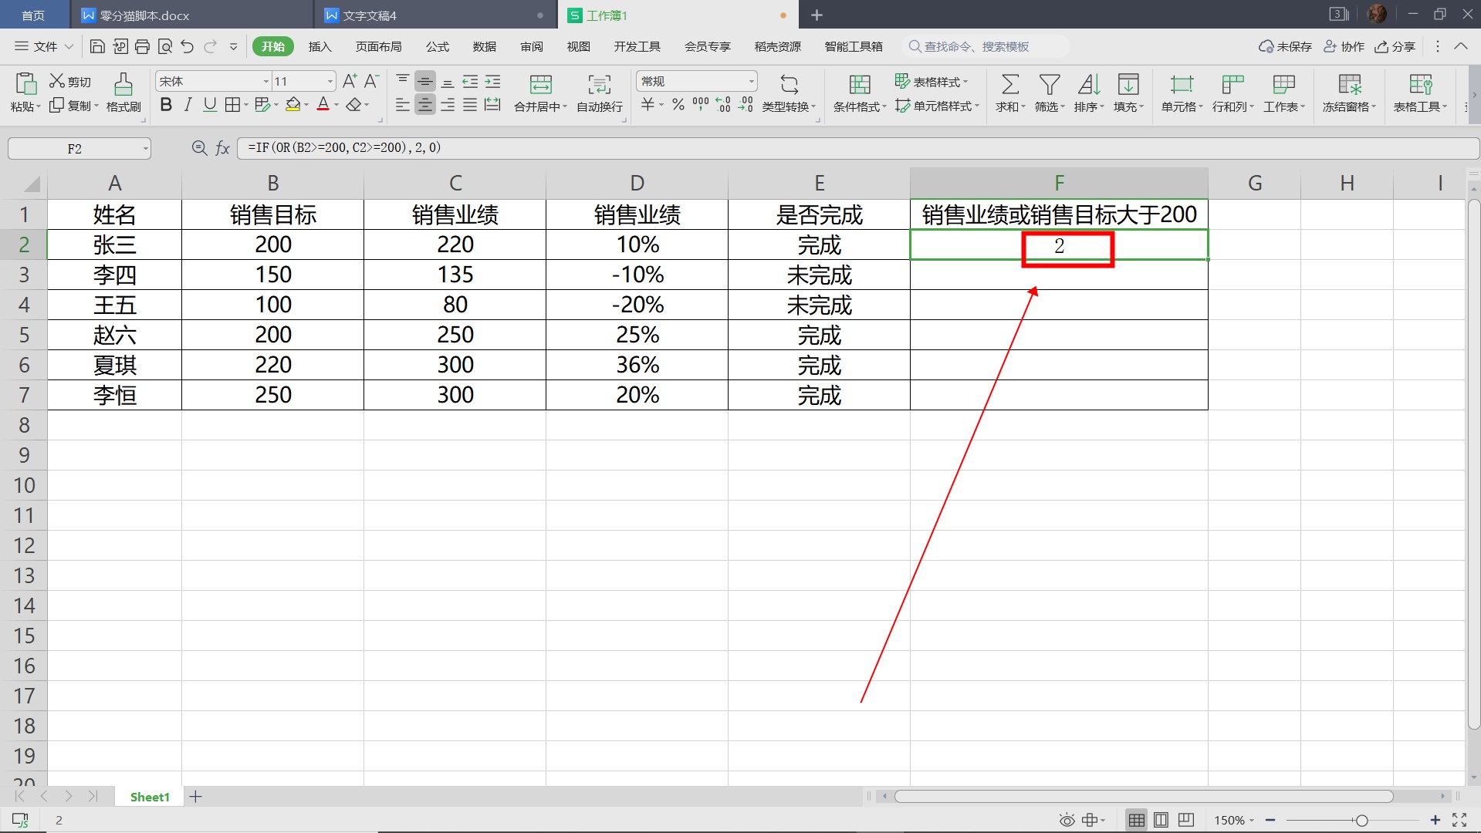Click the Freeze Panes (冻结窗格) icon
Viewport: 1481px width, 833px height.
pyautogui.click(x=1349, y=84)
